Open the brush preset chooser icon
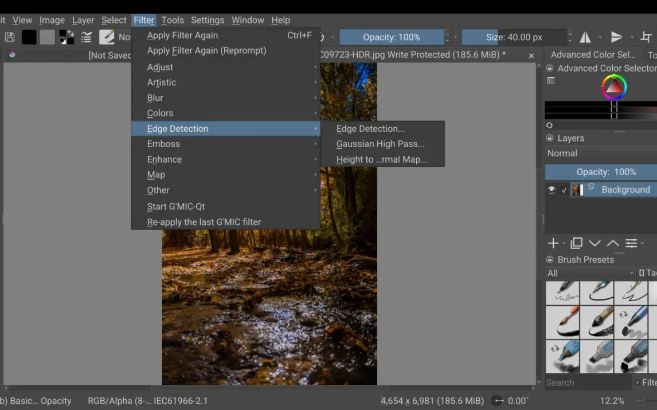 [x=107, y=37]
